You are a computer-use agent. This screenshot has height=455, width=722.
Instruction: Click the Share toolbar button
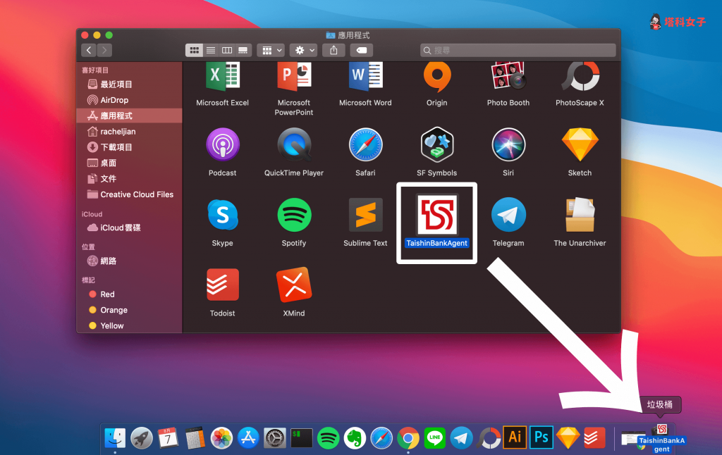[x=334, y=50]
